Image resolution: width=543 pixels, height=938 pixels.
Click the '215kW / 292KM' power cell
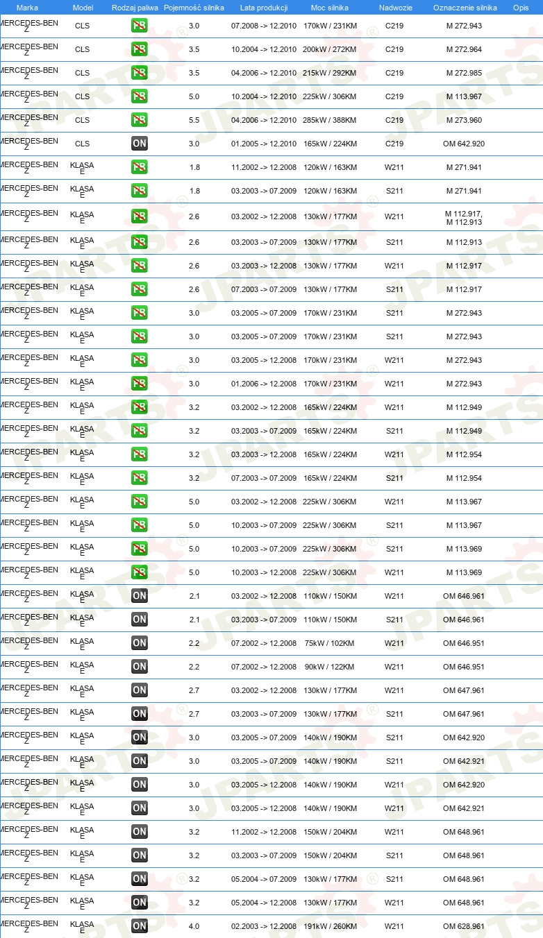(x=330, y=73)
